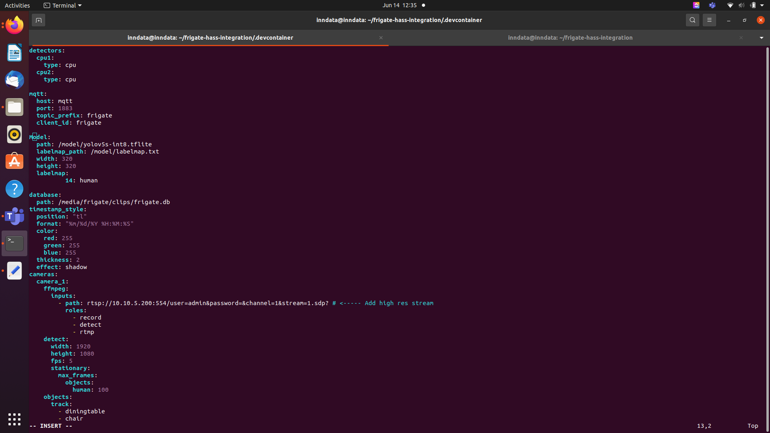This screenshot has height=433, width=770.
Task: Open the Files application
Action: tap(14, 107)
